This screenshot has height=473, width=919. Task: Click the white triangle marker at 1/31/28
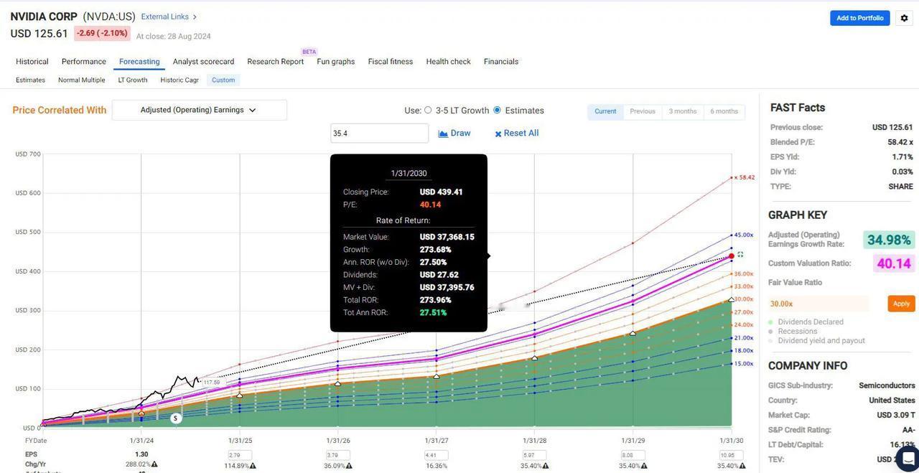pos(535,357)
